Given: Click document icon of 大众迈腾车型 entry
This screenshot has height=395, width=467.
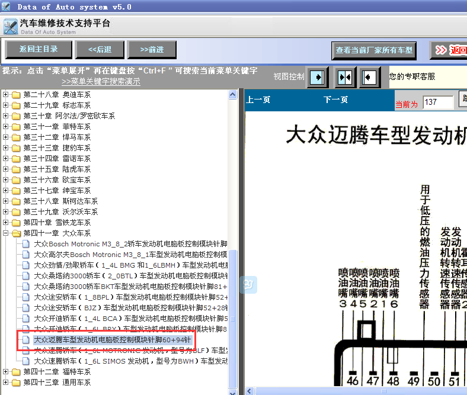Looking at the screenshot, I should click(26, 340).
